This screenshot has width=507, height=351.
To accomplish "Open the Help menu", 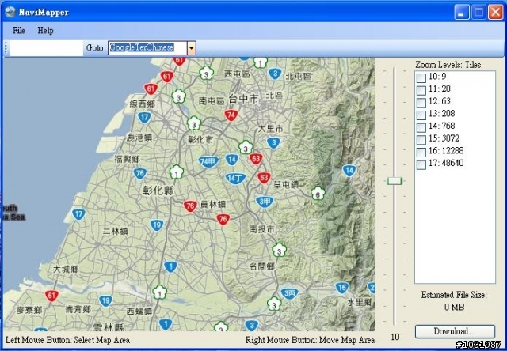I will pyautogui.click(x=46, y=31).
